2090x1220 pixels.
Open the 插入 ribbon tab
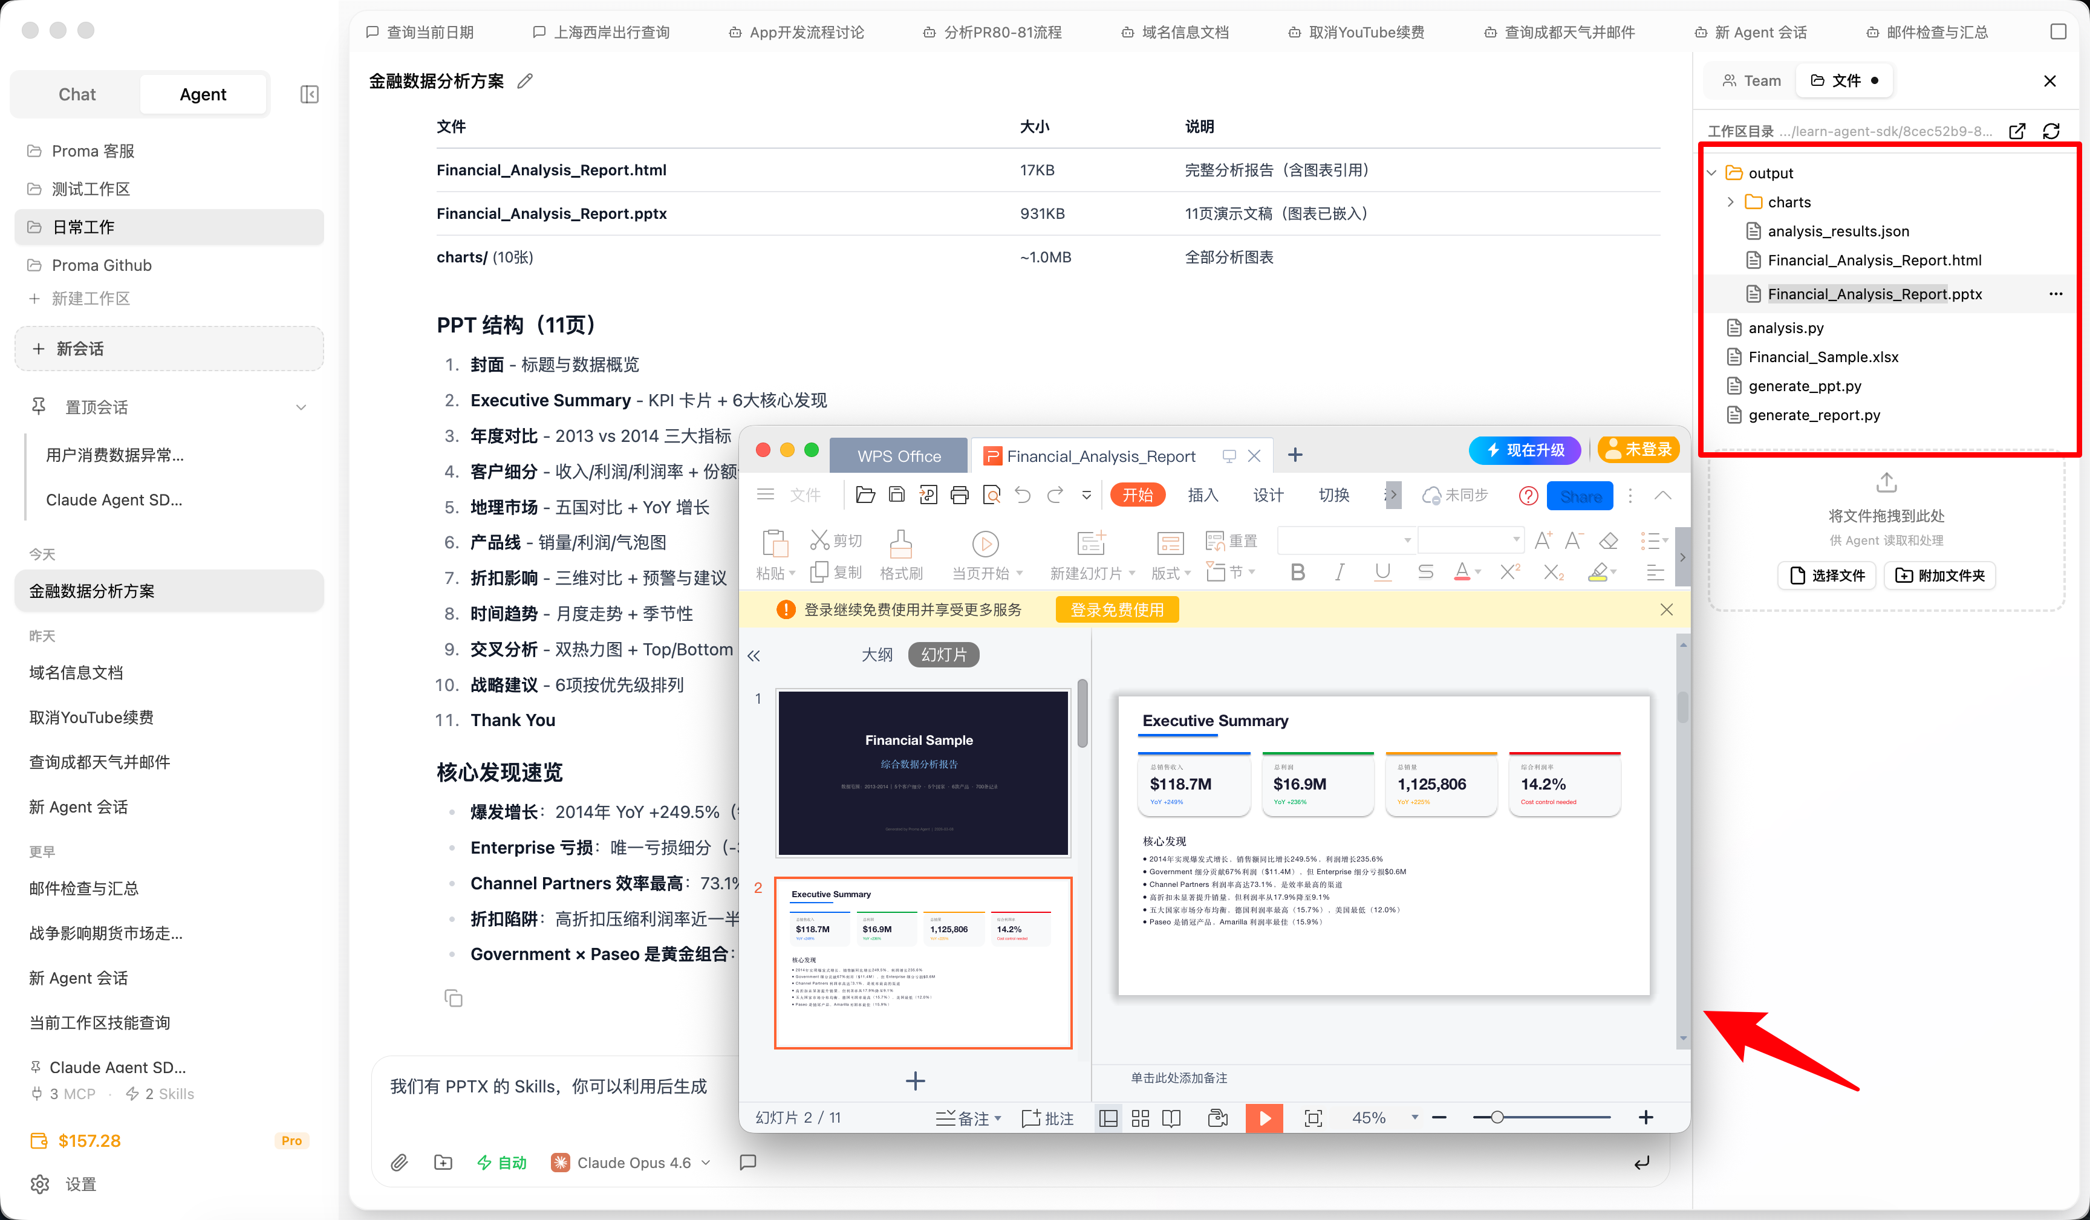coord(1203,495)
